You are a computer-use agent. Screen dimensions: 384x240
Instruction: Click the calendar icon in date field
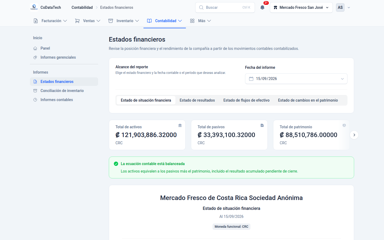(x=251, y=79)
